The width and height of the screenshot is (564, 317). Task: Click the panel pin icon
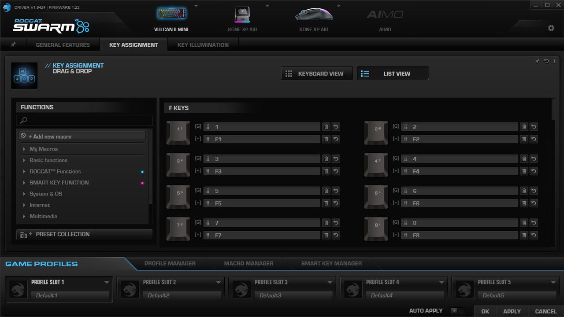pos(537,61)
